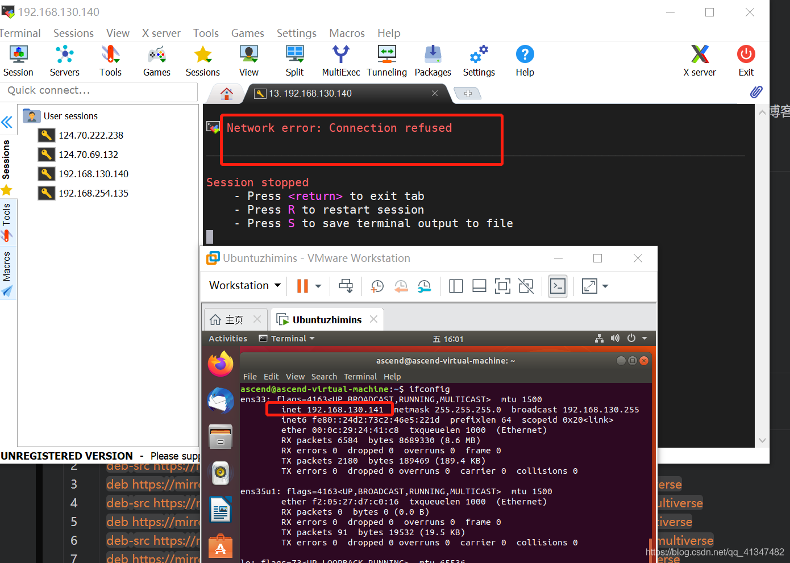Image resolution: width=790 pixels, height=563 pixels.
Task: Expand the power options arrow beside pause
Action: (x=318, y=286)
